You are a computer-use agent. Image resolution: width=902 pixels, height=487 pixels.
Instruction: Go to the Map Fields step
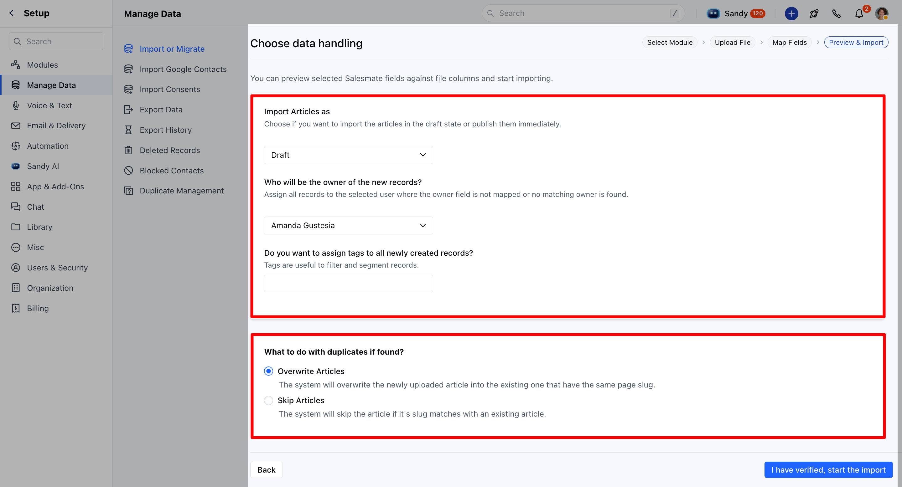click(x=789, y=42)
